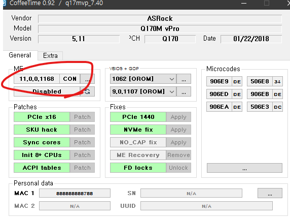Viewport: 290px width, 220px height.
Task: Select the NVMe fix label
Action: (x=138, y=130)
